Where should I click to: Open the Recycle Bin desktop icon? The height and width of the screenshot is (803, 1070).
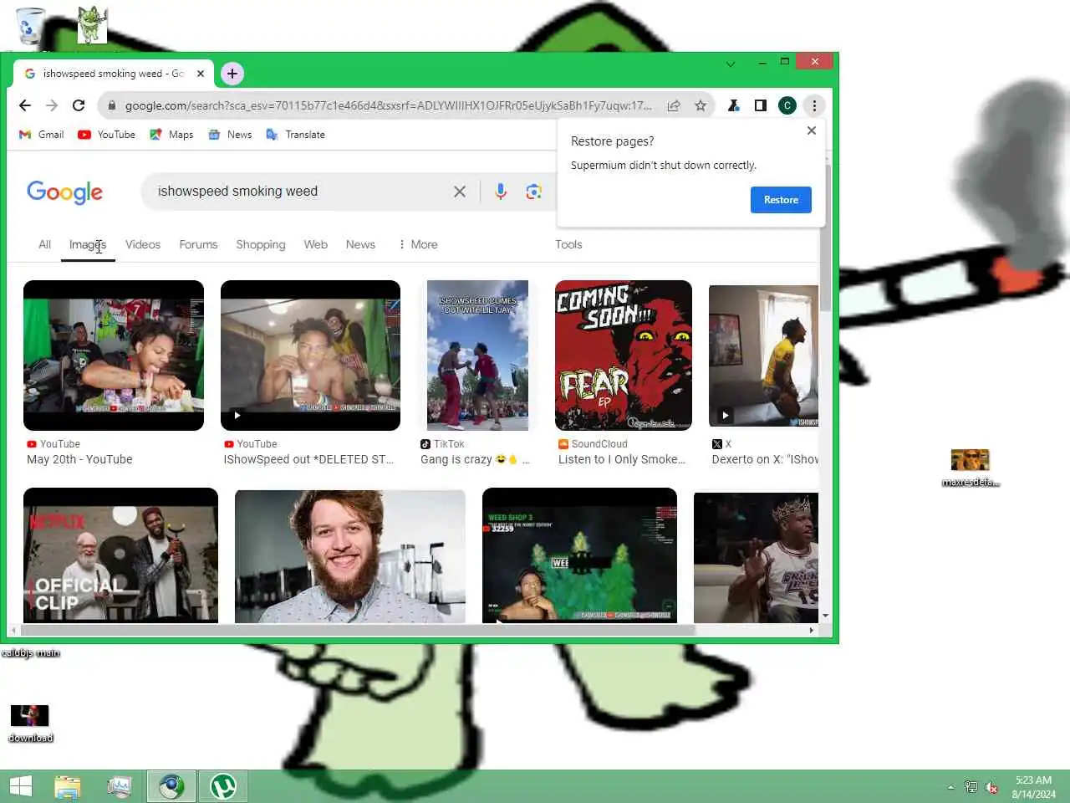tap(29, 26)
